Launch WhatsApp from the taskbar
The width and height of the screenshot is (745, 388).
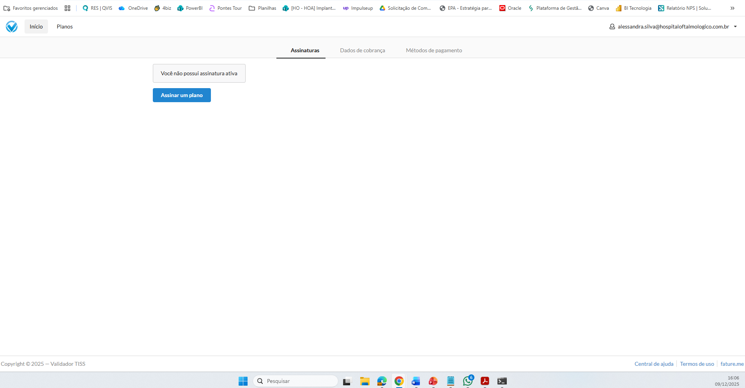click(467, 381)
